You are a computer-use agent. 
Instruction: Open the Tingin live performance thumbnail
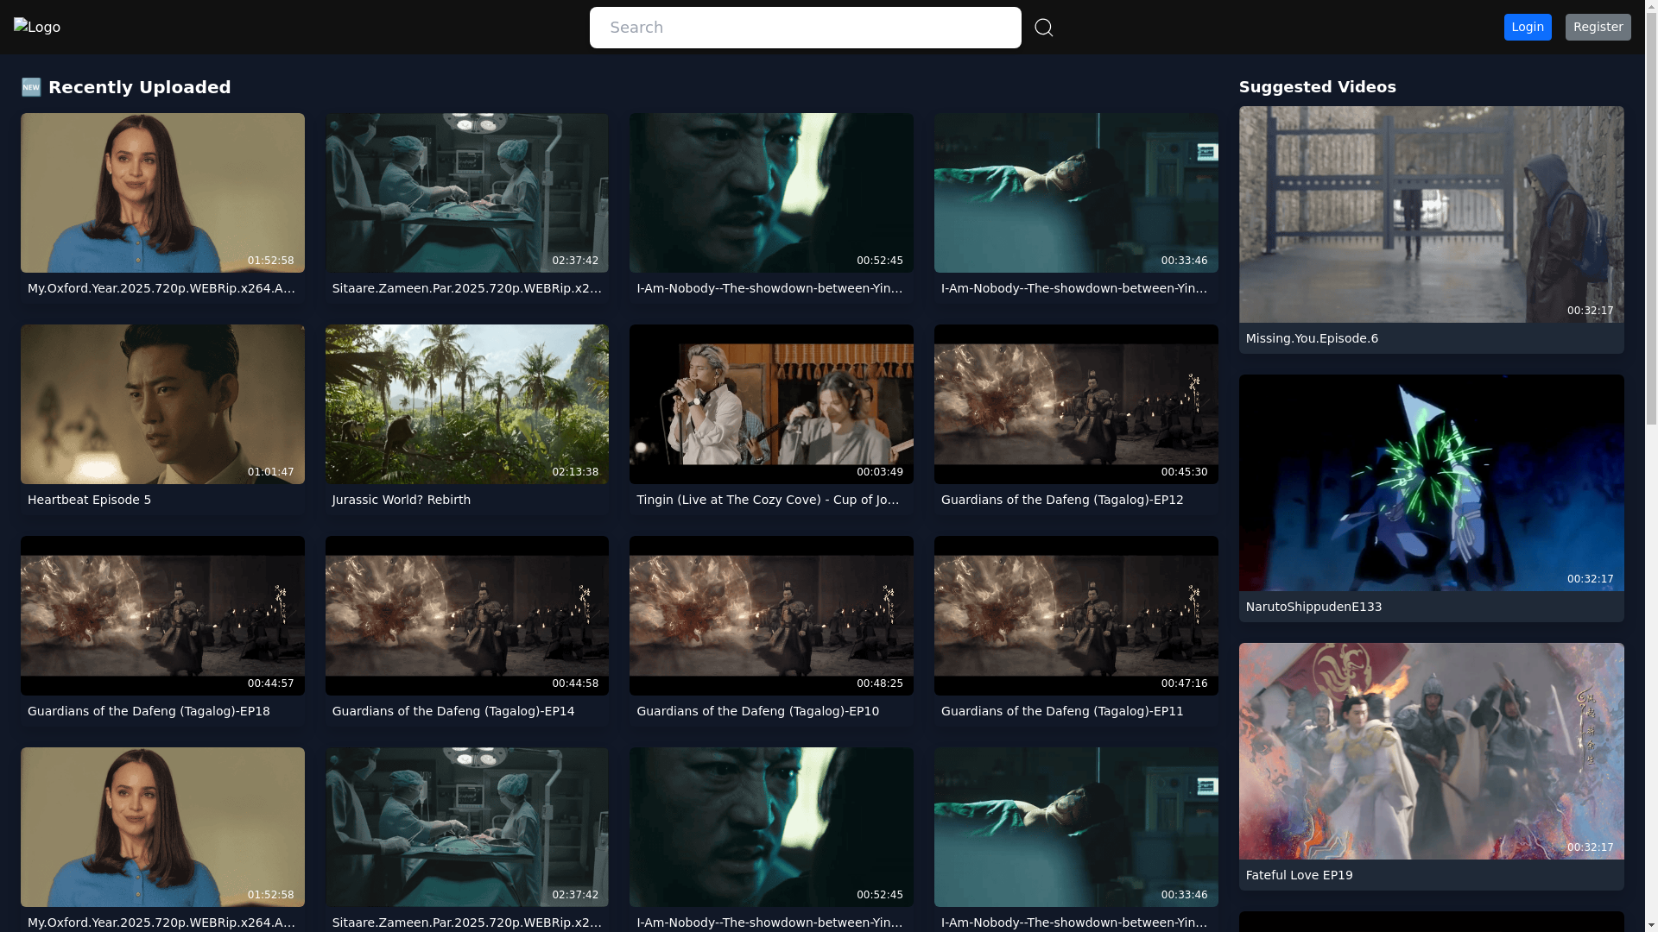tap(771, 404)
